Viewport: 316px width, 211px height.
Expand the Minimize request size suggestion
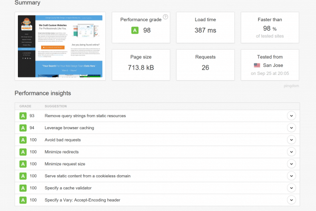point(291,164)
